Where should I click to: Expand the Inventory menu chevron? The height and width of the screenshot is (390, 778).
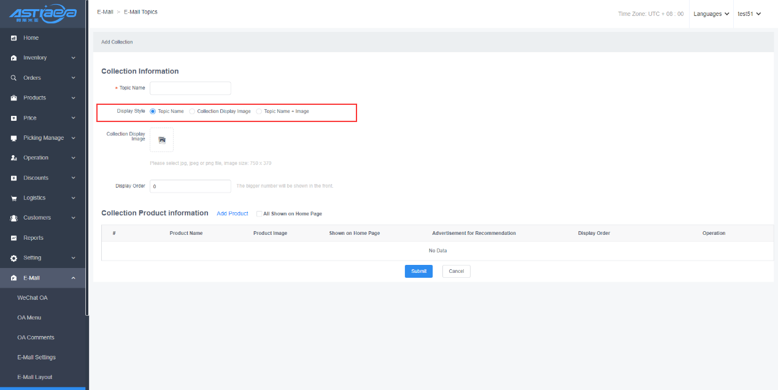click(73, 58)
